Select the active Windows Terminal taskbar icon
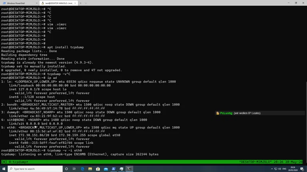The width and height of the screenshot is (307, 172). tap(129, 169)
